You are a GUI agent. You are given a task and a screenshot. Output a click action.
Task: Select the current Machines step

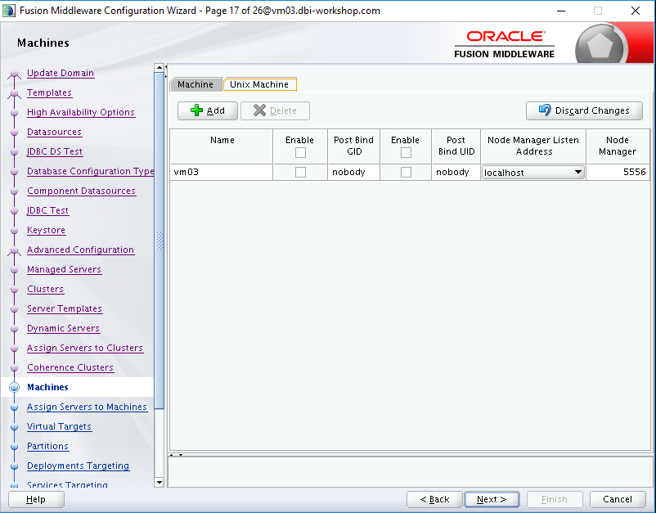pos(47,387)
